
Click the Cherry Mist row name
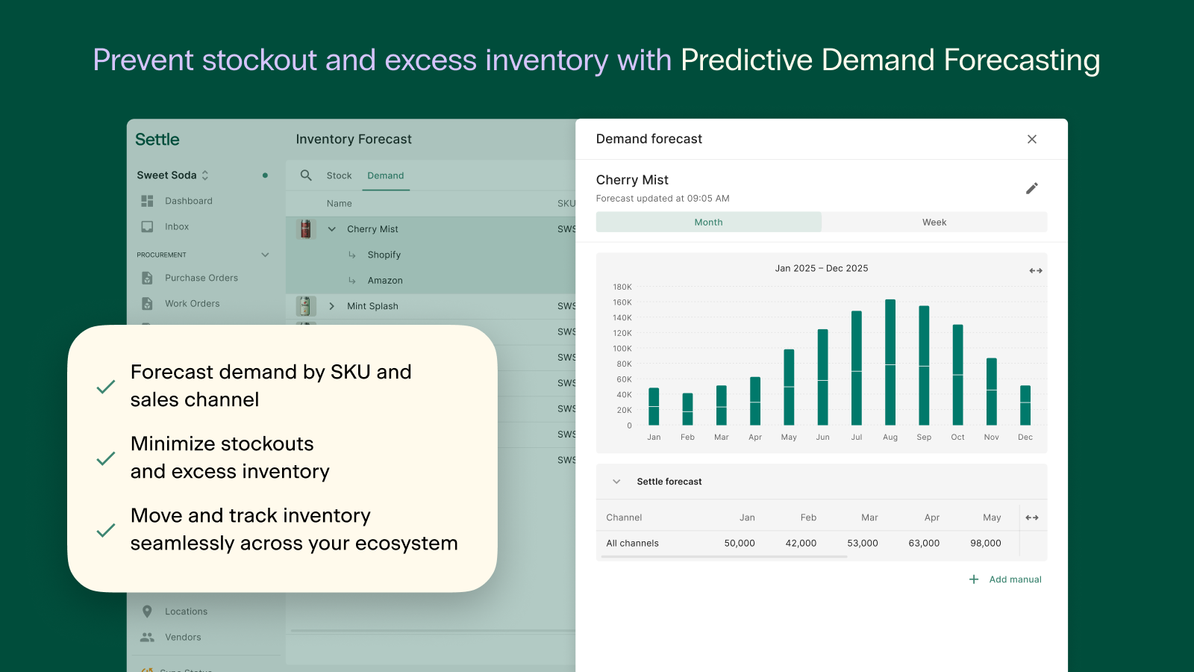pos(372,229)
